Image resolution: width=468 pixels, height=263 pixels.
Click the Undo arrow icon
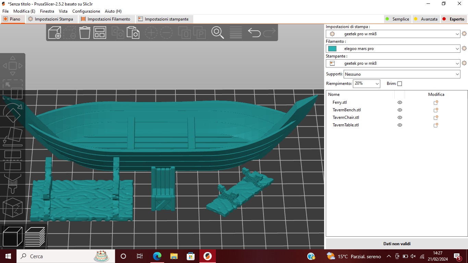pos(254,33)
